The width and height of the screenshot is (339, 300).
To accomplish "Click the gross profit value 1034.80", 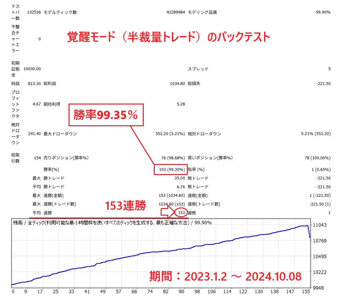I will (x=177, y=83).
